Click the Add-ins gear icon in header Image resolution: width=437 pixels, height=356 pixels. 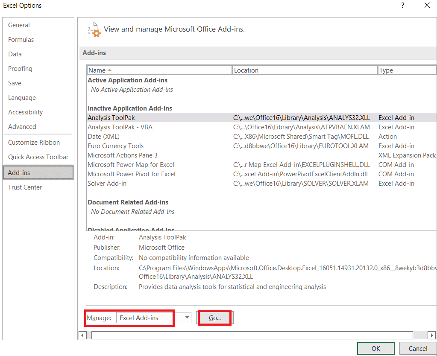[93, 29]
